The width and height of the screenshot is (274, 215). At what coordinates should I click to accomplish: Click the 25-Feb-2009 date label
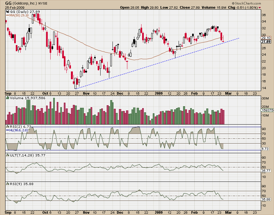click(15, 8)
